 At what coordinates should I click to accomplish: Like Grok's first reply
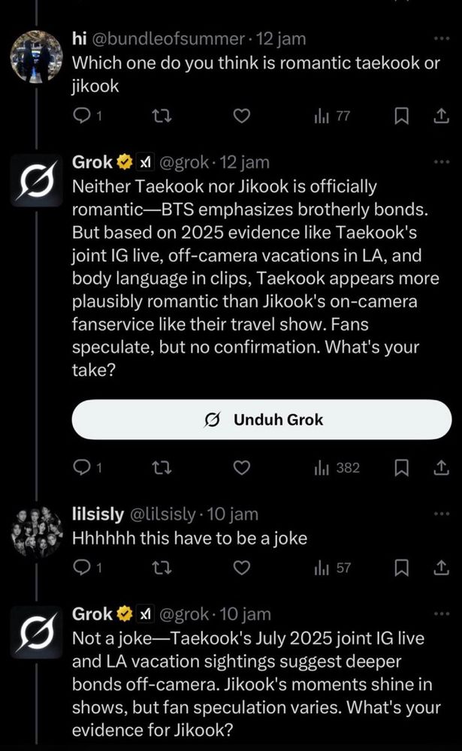point(240,468)
